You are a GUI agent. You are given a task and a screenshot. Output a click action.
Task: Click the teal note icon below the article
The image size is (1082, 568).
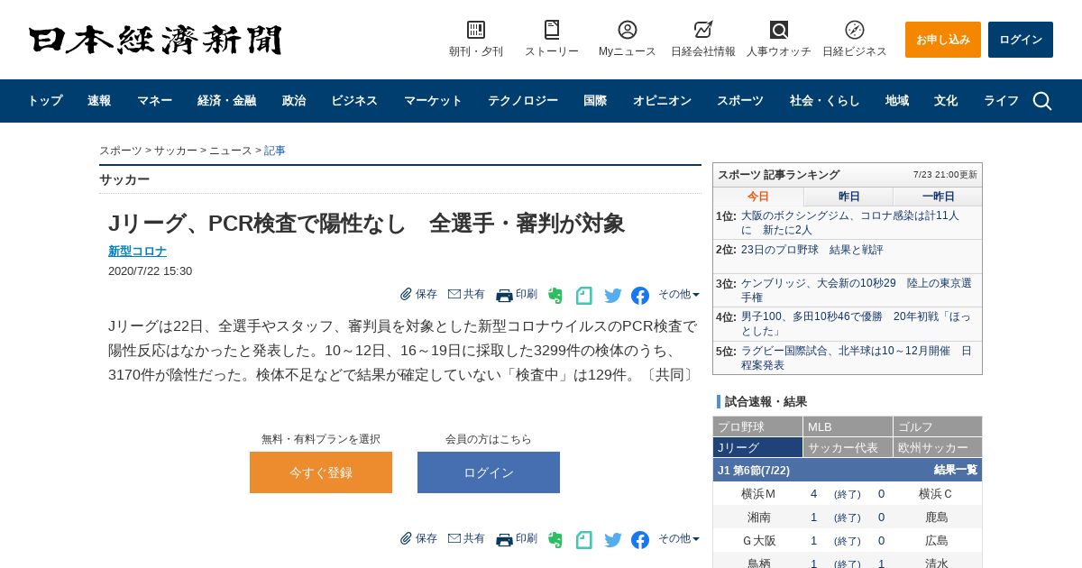click(584, 540)
